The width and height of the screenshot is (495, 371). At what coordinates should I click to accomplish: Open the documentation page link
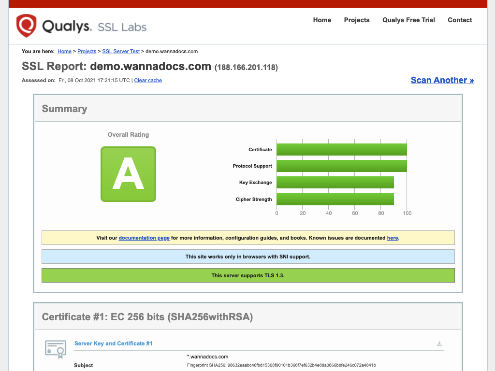tap(144, 238)
